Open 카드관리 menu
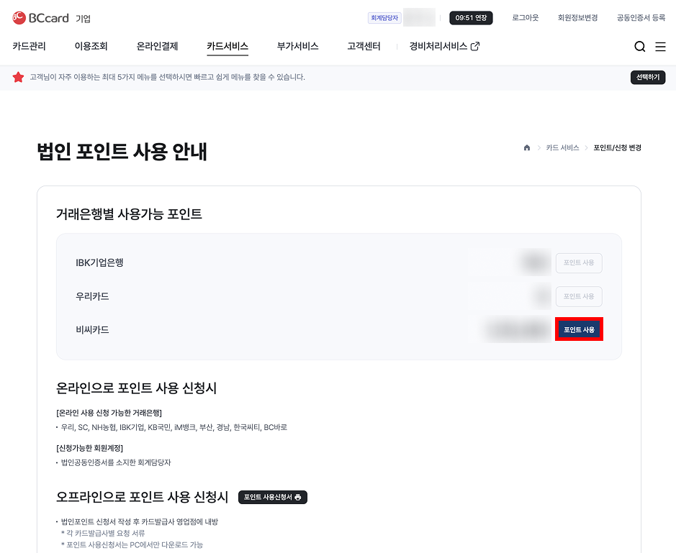The image size is (676, 553). (29, 46)
